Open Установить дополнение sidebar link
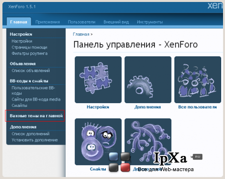225x179 pixels. 35,140
